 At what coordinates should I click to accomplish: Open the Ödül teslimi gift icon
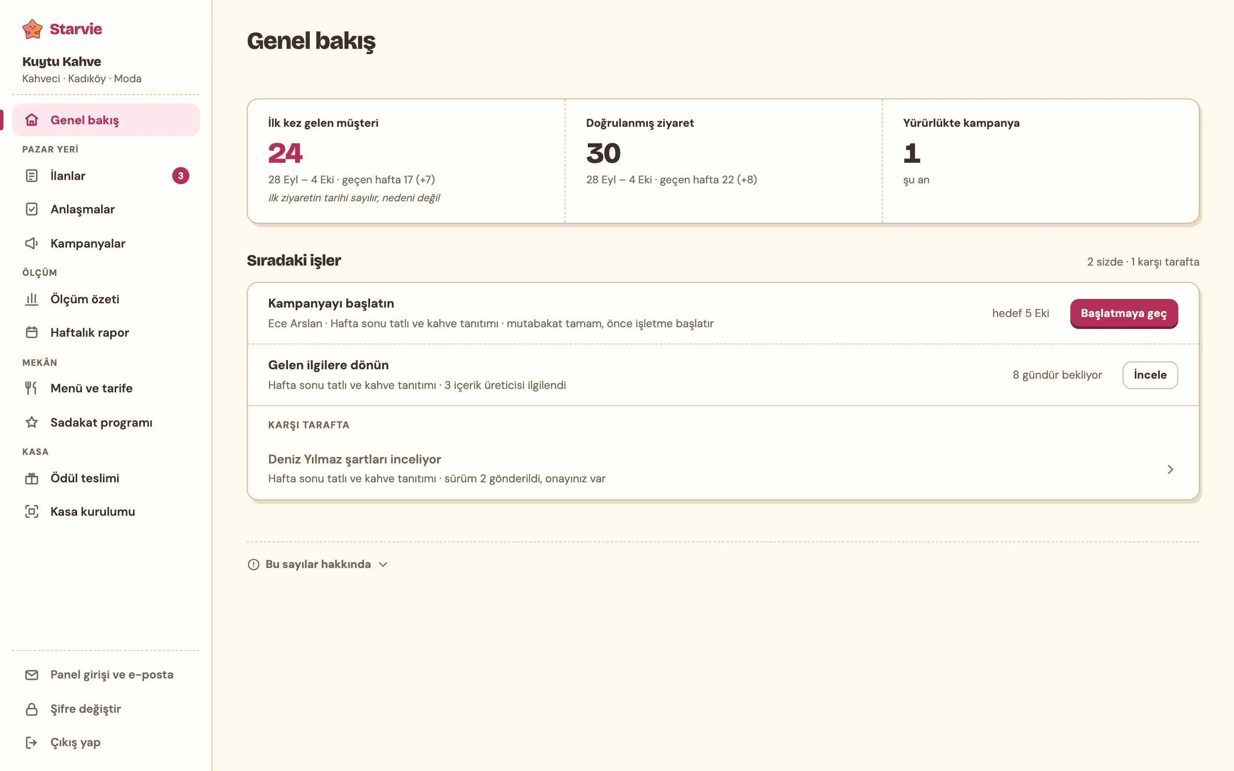point(32,478)
